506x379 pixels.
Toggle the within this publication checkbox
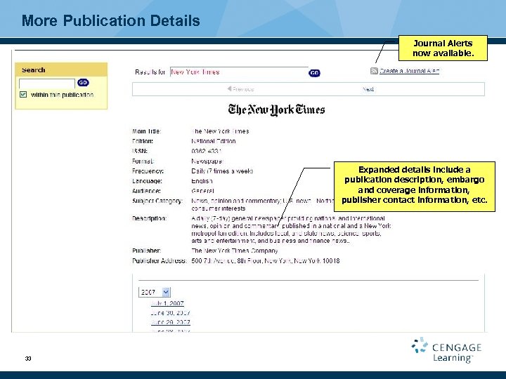pyautogui.click(x=23, y=95)
